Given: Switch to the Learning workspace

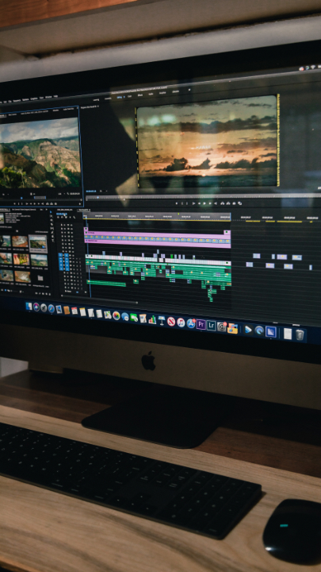Looking at the screenshot, I should 96,99.
